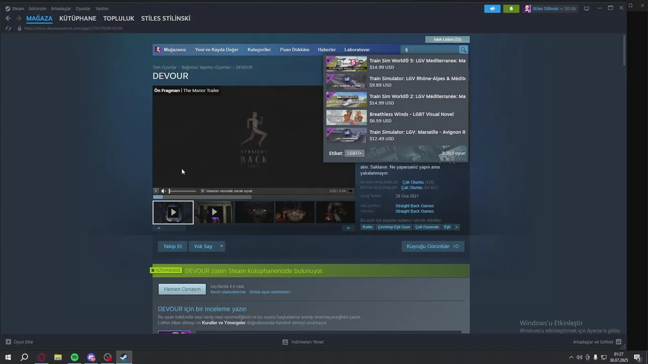This screenshot has width=648, height=364.
Task: Click the media strip scrollbar
Action: pyautogui.click(x=253, y=228)
